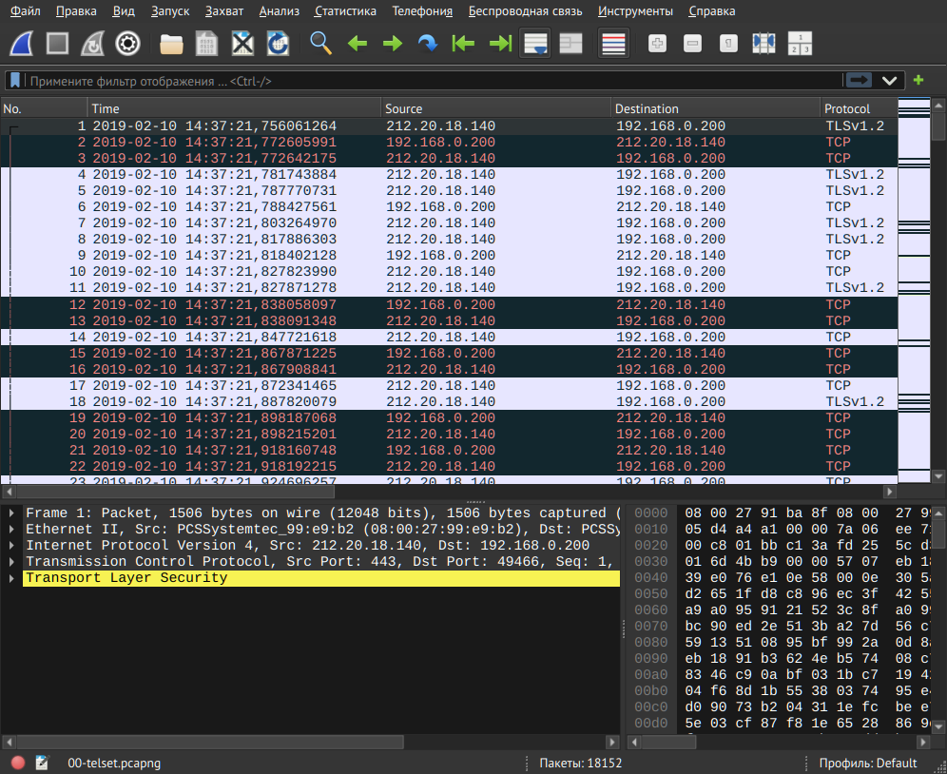
Task: Open the Захват menu
Action: [x=224, y=10]
